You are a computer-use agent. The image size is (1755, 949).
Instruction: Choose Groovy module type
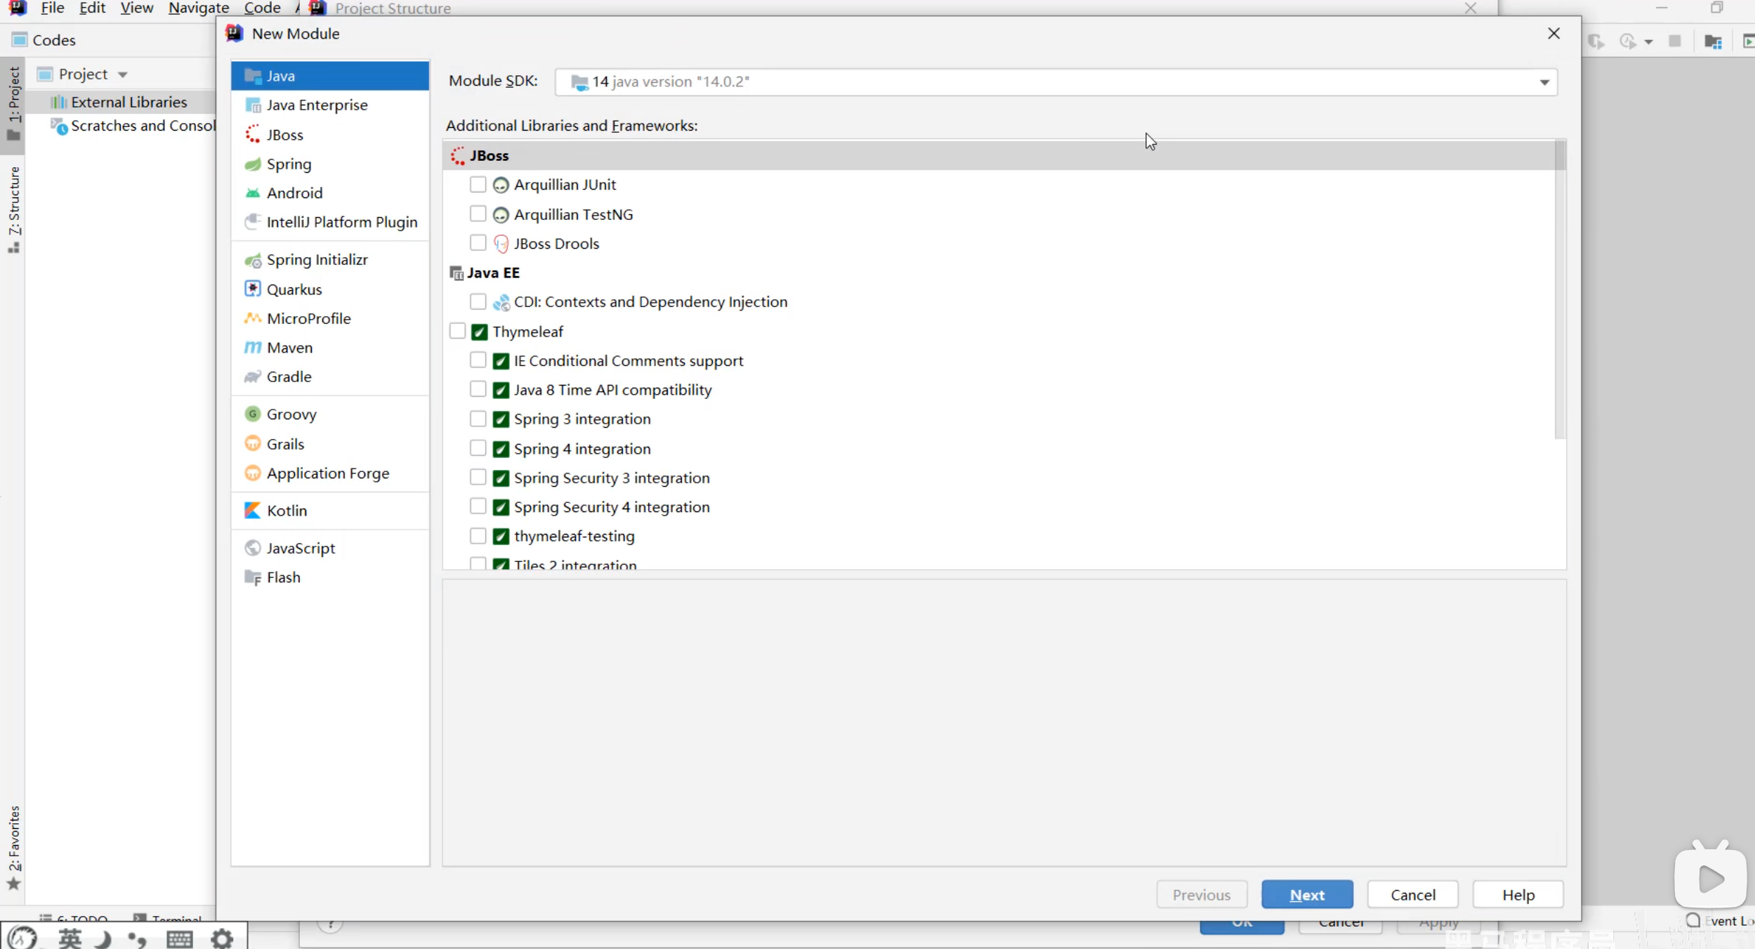point(291,414)
